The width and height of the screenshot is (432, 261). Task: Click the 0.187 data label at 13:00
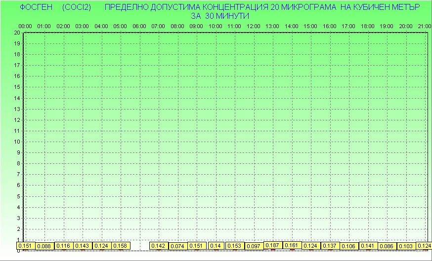click(272, 245)
